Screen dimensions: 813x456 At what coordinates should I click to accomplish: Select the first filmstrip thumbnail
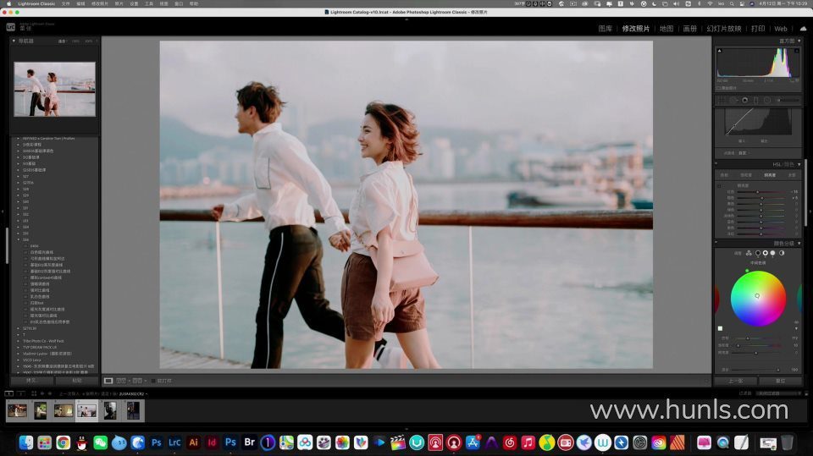(17, 411)
